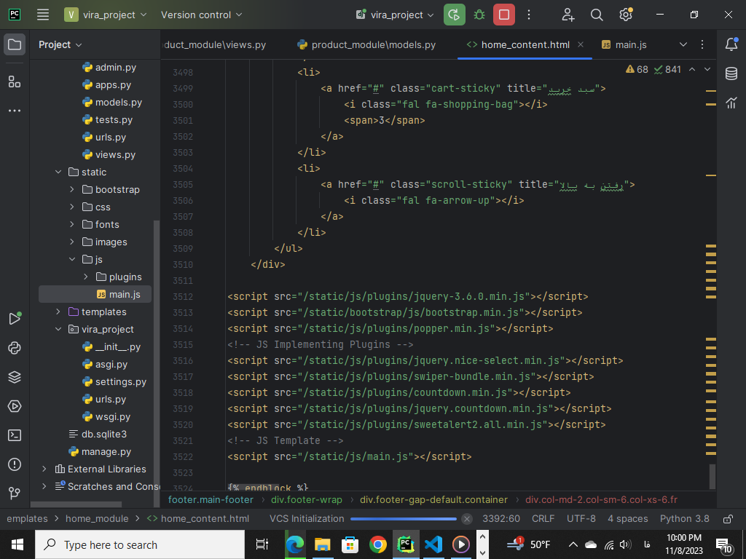
Task: Expand the css folder
Action: 72,207
